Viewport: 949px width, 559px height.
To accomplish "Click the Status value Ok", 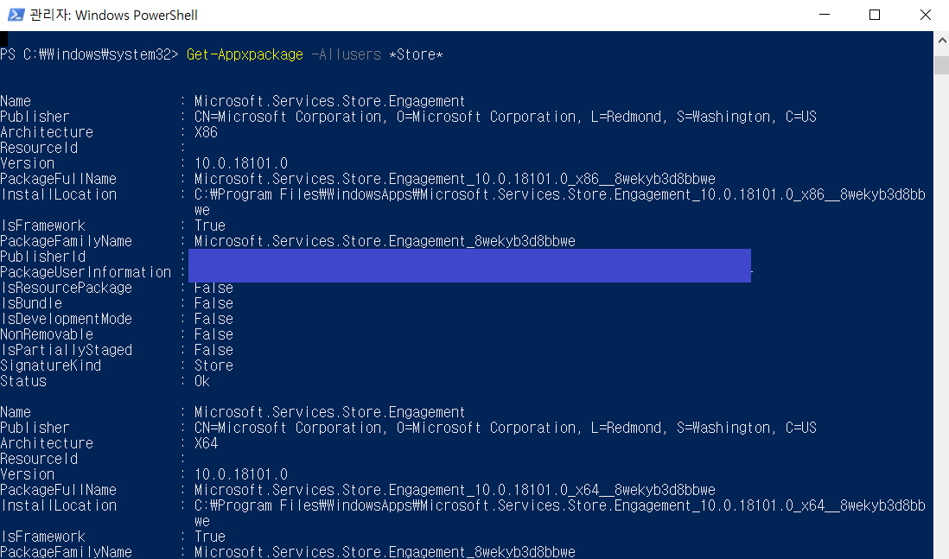I will (202, 381).
